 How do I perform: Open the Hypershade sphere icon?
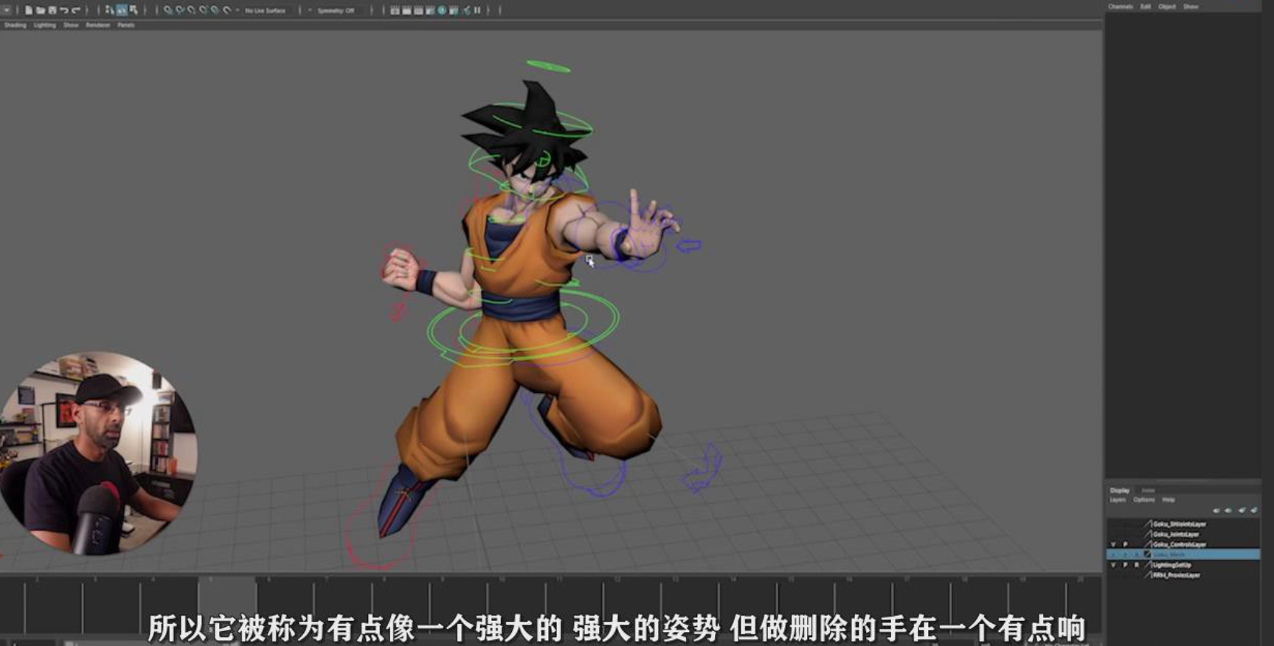pyautogui.click(x=442, y=10)
